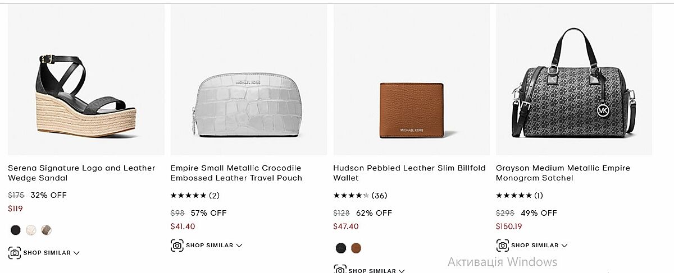Click the star rating of the Hudson wallet

click(x=351, y=196)
